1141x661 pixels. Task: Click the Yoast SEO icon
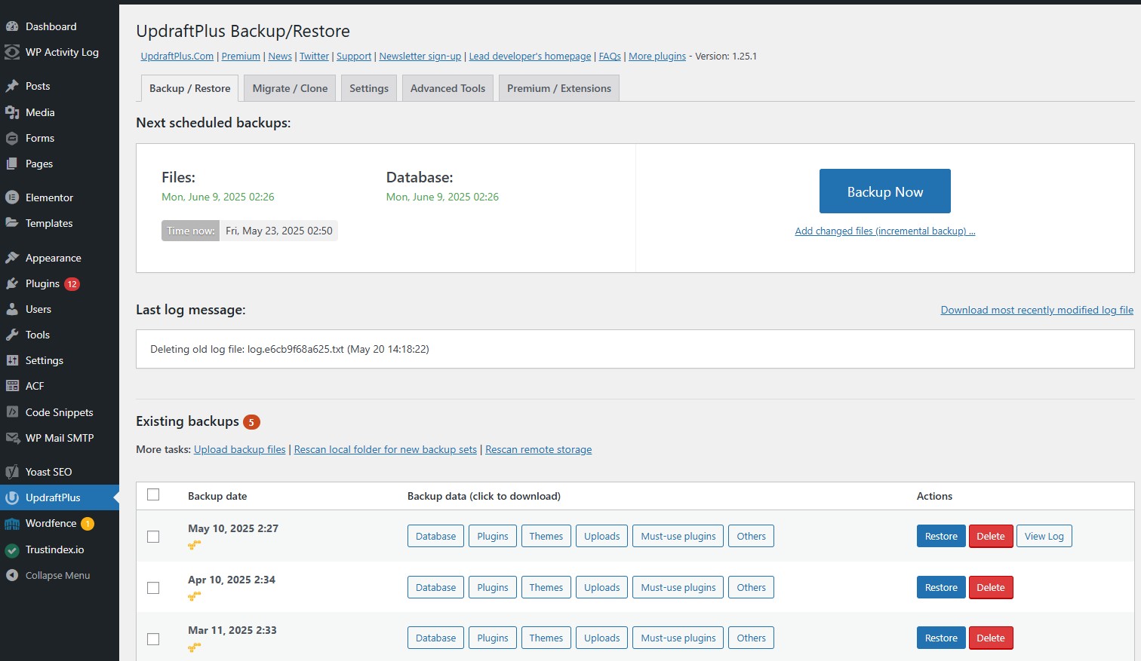pyautogui.click(x=12, y=472)
